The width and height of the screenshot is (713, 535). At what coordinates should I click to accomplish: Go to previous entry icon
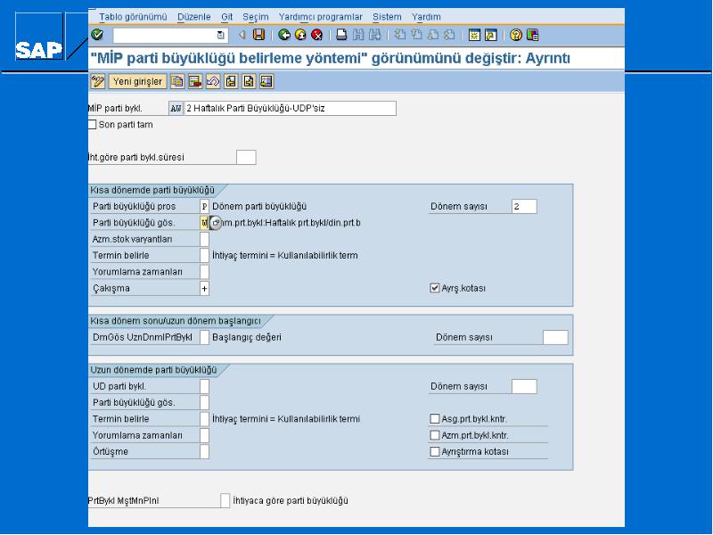231,81
